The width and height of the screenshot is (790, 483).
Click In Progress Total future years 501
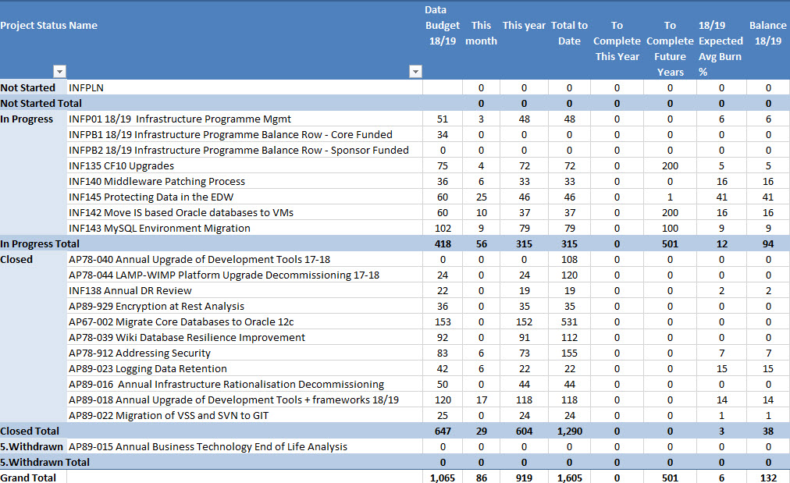[x=670, y=243]
